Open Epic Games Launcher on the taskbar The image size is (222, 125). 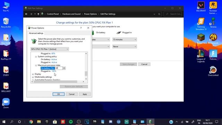pyautogui.click(x=47, y=122)
